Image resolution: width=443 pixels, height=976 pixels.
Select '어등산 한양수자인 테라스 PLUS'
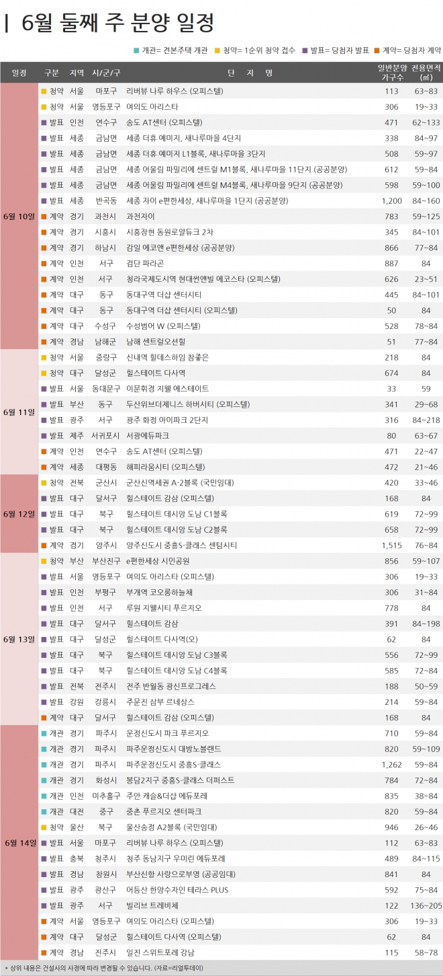177,890
